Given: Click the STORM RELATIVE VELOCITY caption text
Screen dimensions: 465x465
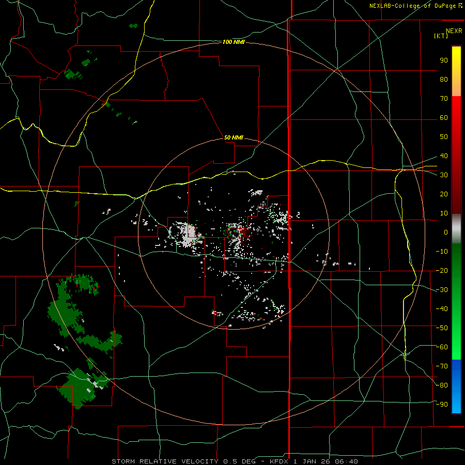Looking at the screenshot, I should point(165,461).
